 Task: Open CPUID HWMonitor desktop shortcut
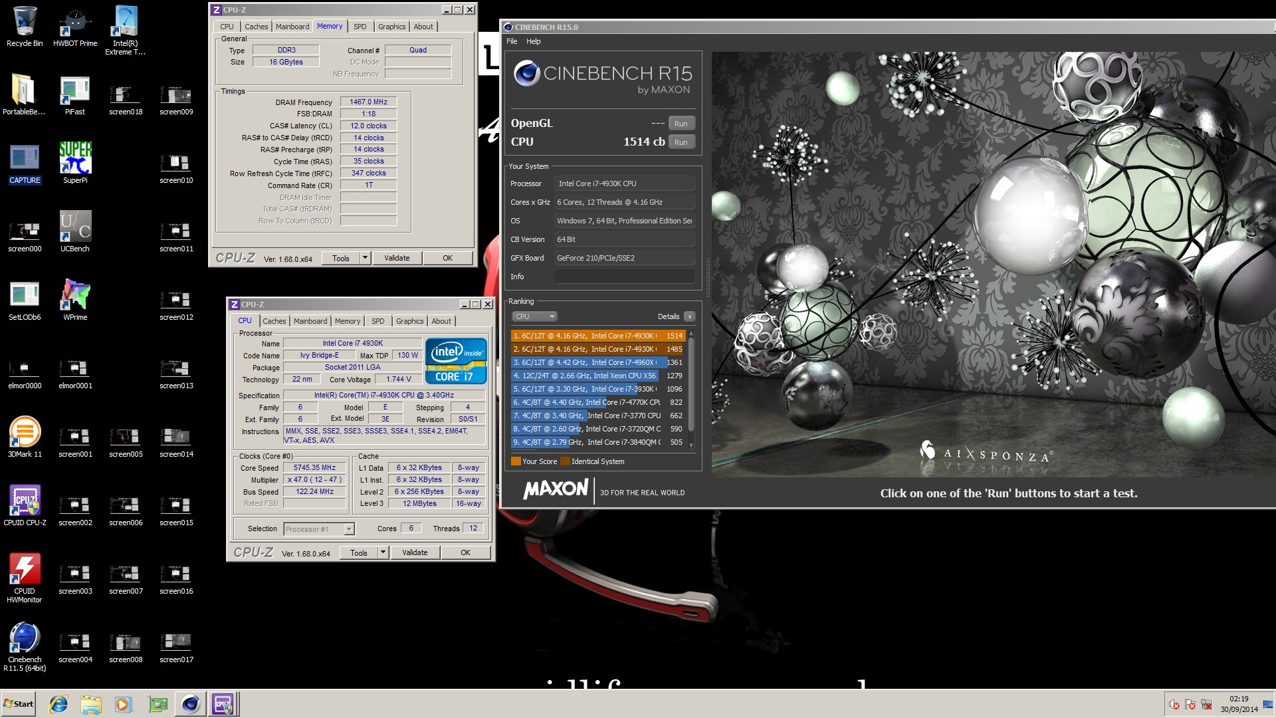[25, 578]
